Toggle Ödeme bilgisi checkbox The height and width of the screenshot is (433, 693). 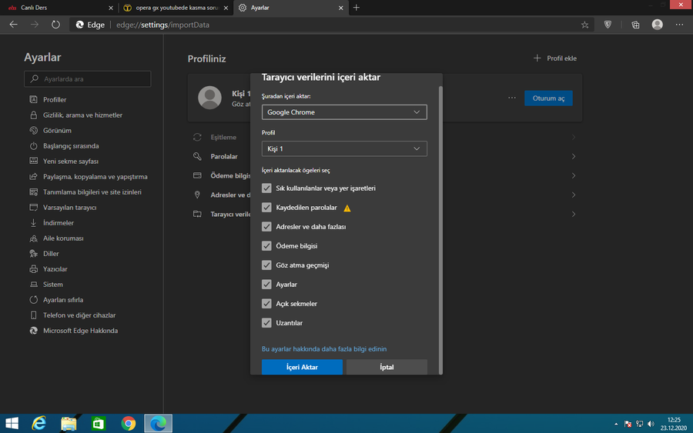(x=266, y=246)
